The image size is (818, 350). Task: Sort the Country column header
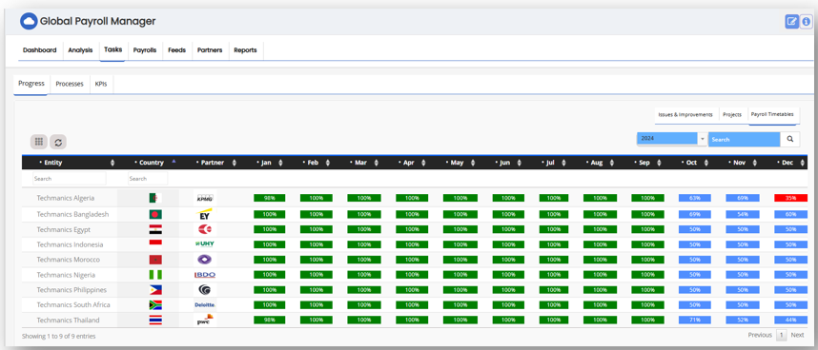point(152,163)
